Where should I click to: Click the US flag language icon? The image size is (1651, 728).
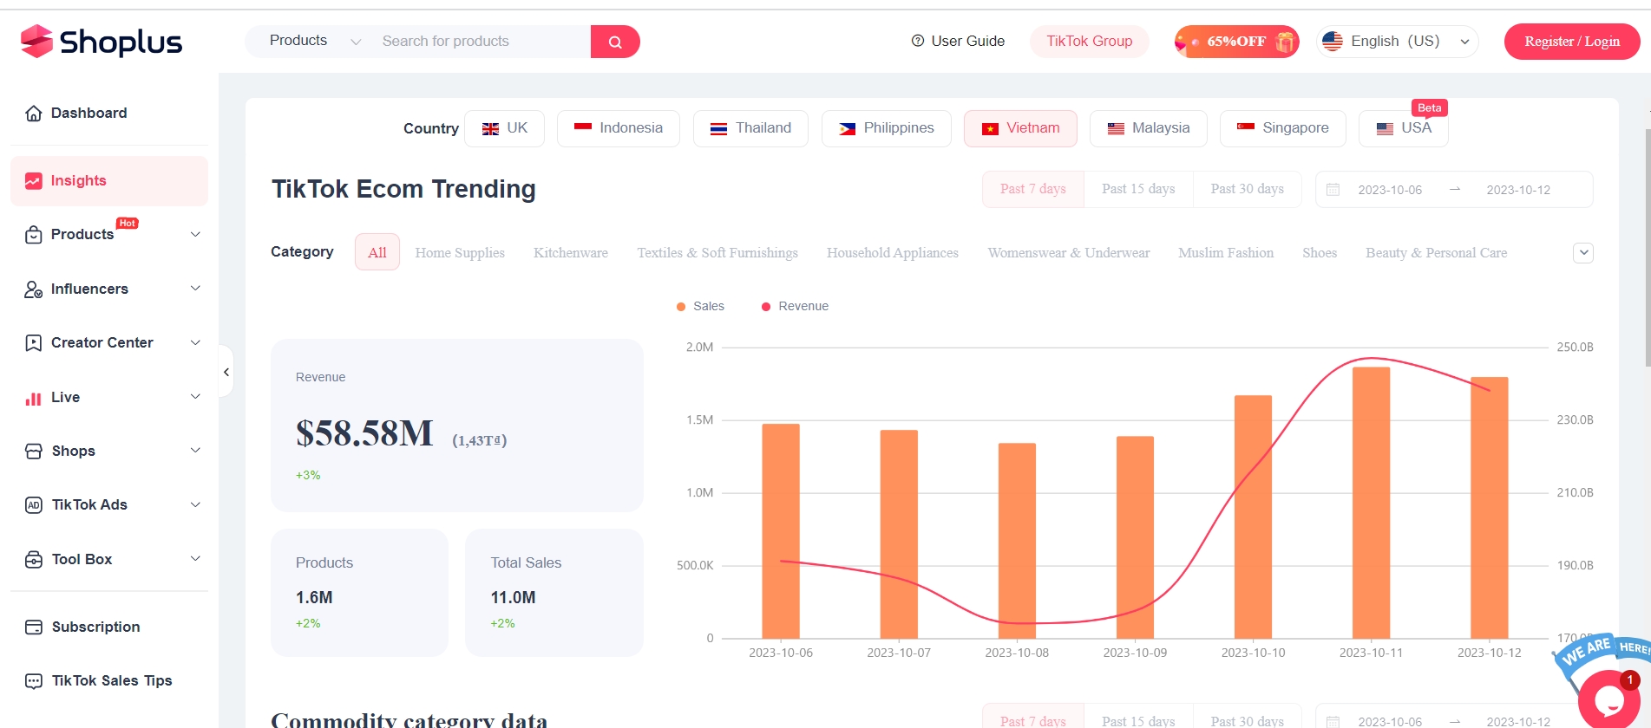(x=1333, y=41)
